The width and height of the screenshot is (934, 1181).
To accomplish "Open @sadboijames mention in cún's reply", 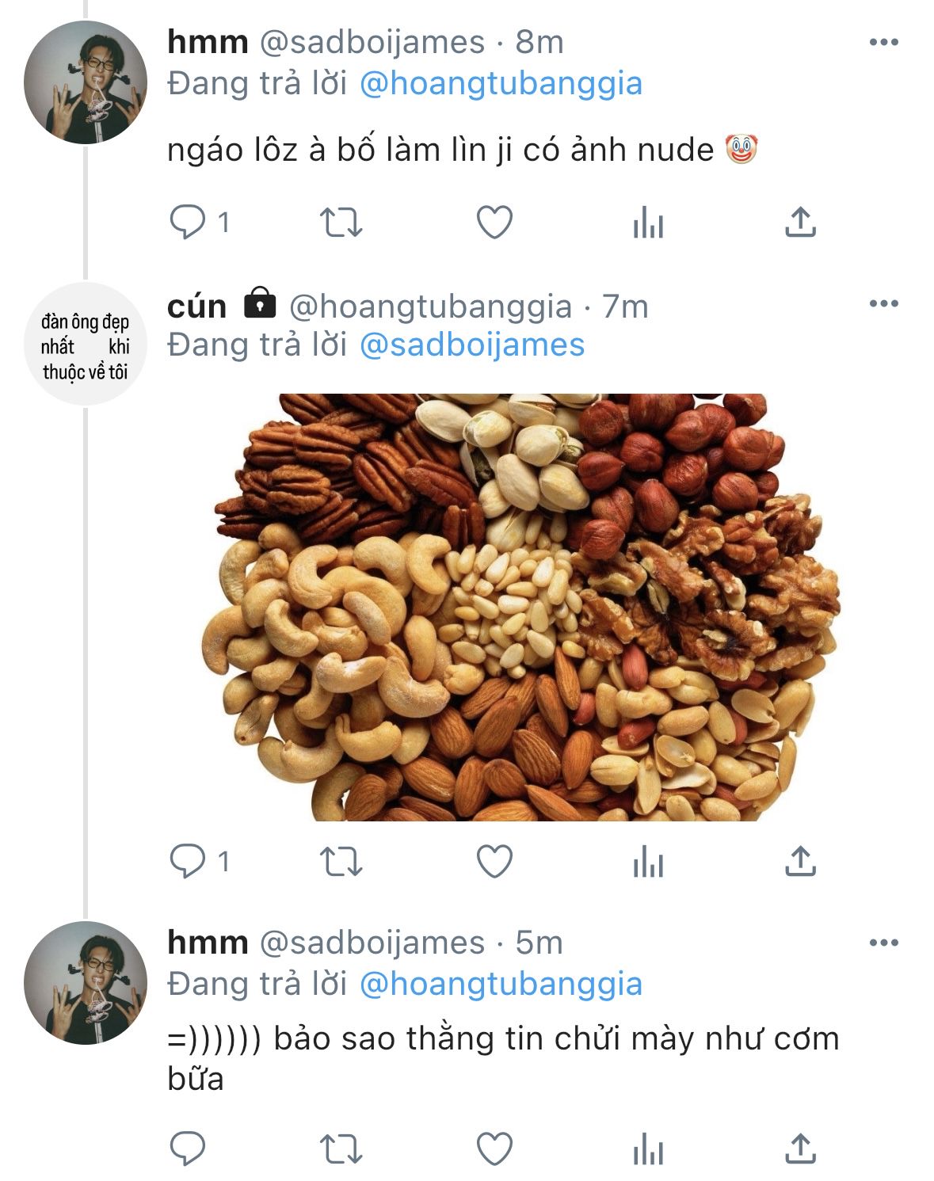I will [472, 345].
